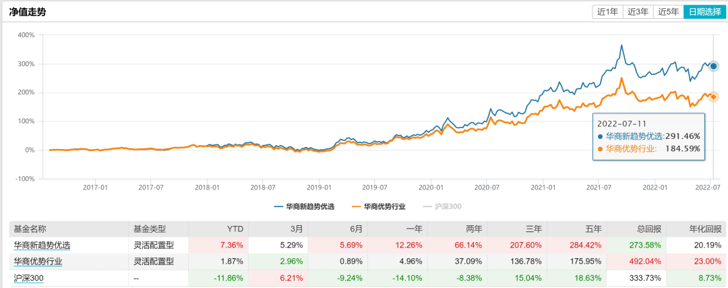
Task: Click the 207.60% three-year cell
Action: point(517,245)
